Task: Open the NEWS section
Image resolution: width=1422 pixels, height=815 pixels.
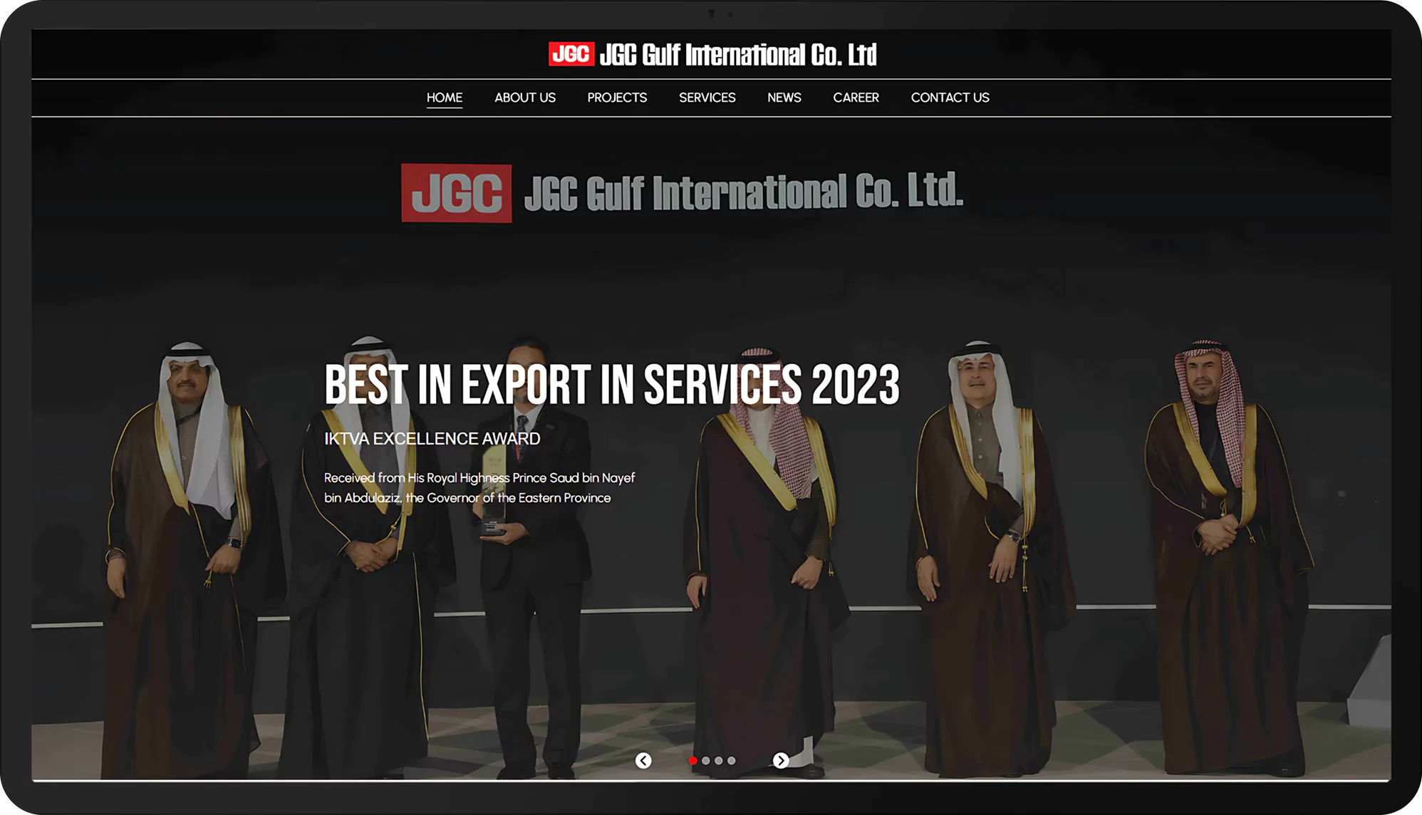Action: click(784, 98)
